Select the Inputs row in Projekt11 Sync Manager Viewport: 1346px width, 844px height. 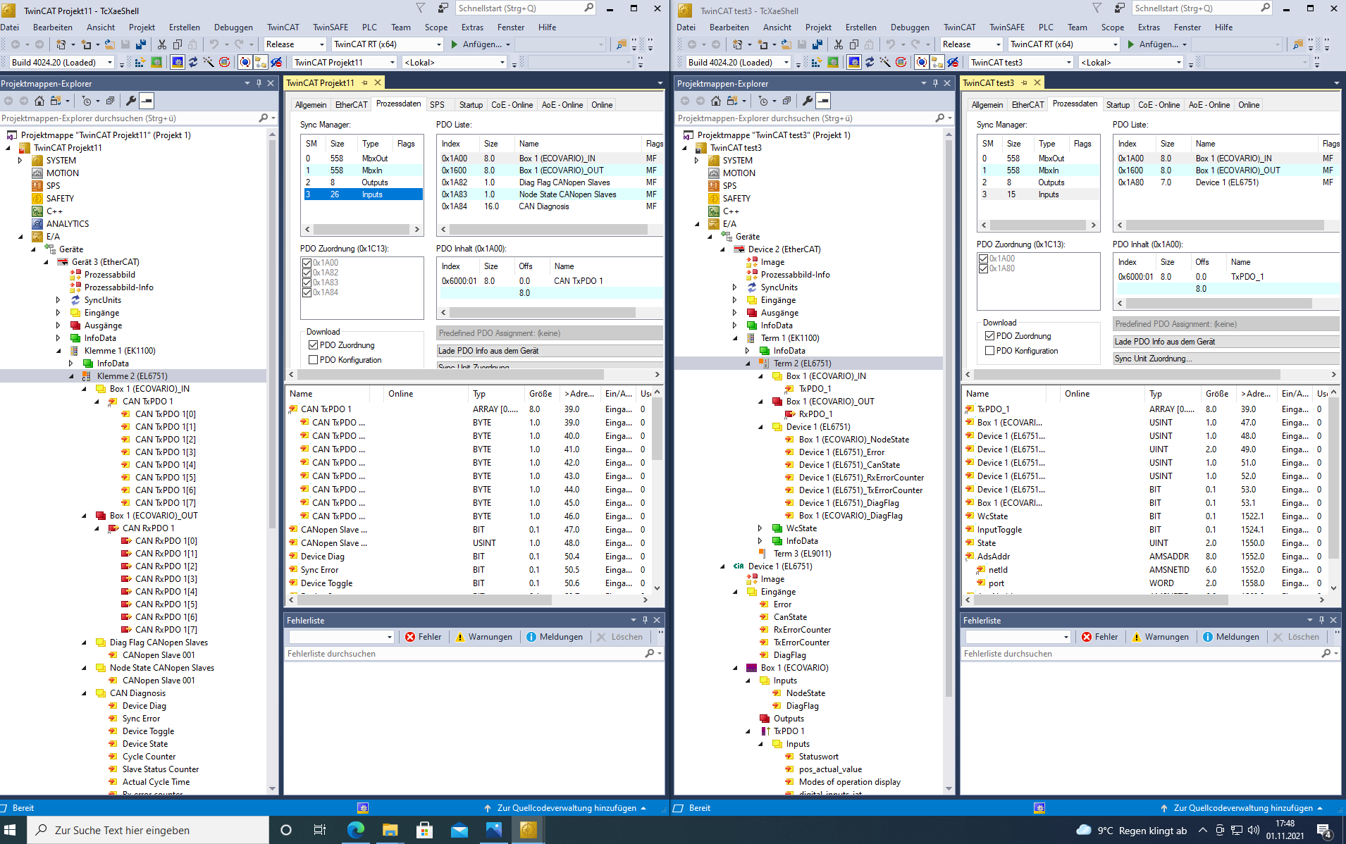(x=363, y=194)
